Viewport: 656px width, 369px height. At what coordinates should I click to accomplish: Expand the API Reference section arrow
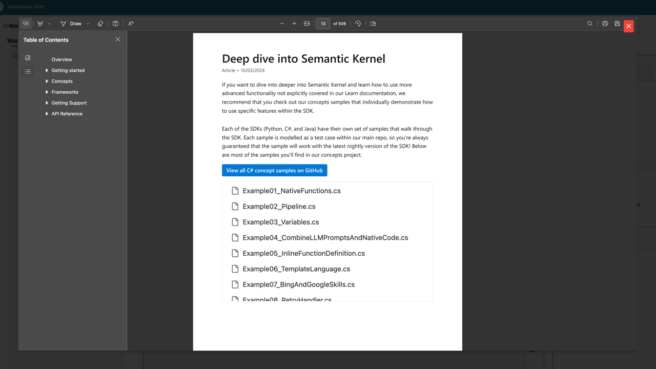[x=47, y=114]
